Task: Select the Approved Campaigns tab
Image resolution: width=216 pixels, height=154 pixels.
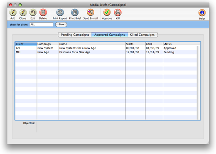Action: point(110,35)
